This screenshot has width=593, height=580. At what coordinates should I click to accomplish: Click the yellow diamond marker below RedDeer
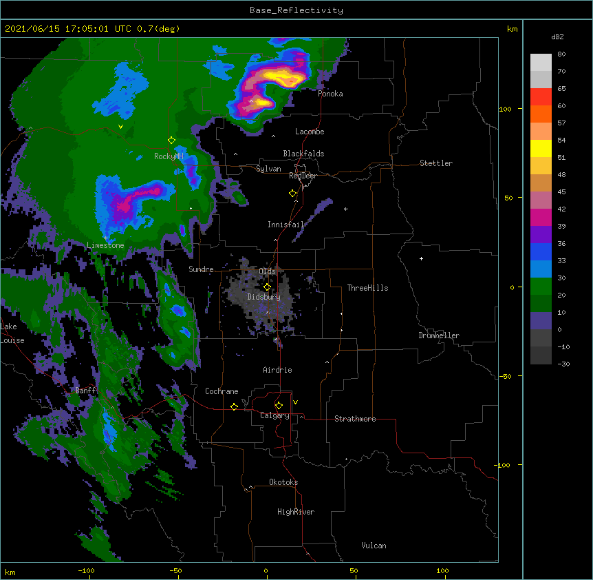(x=292, y=194)
